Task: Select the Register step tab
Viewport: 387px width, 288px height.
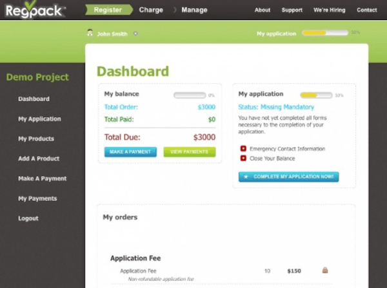Action: (109, 10)
